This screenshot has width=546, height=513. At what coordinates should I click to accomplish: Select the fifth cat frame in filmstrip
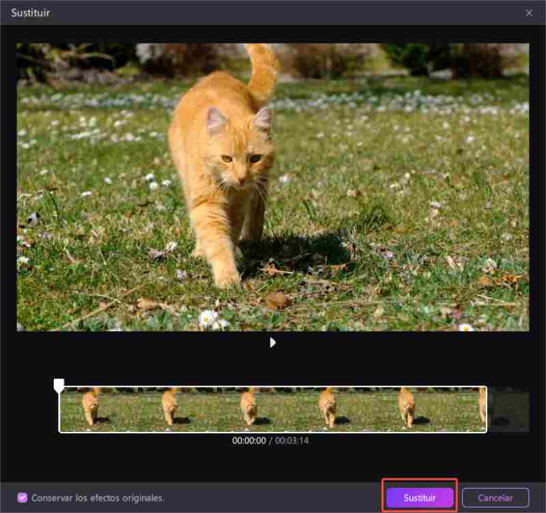407,409
